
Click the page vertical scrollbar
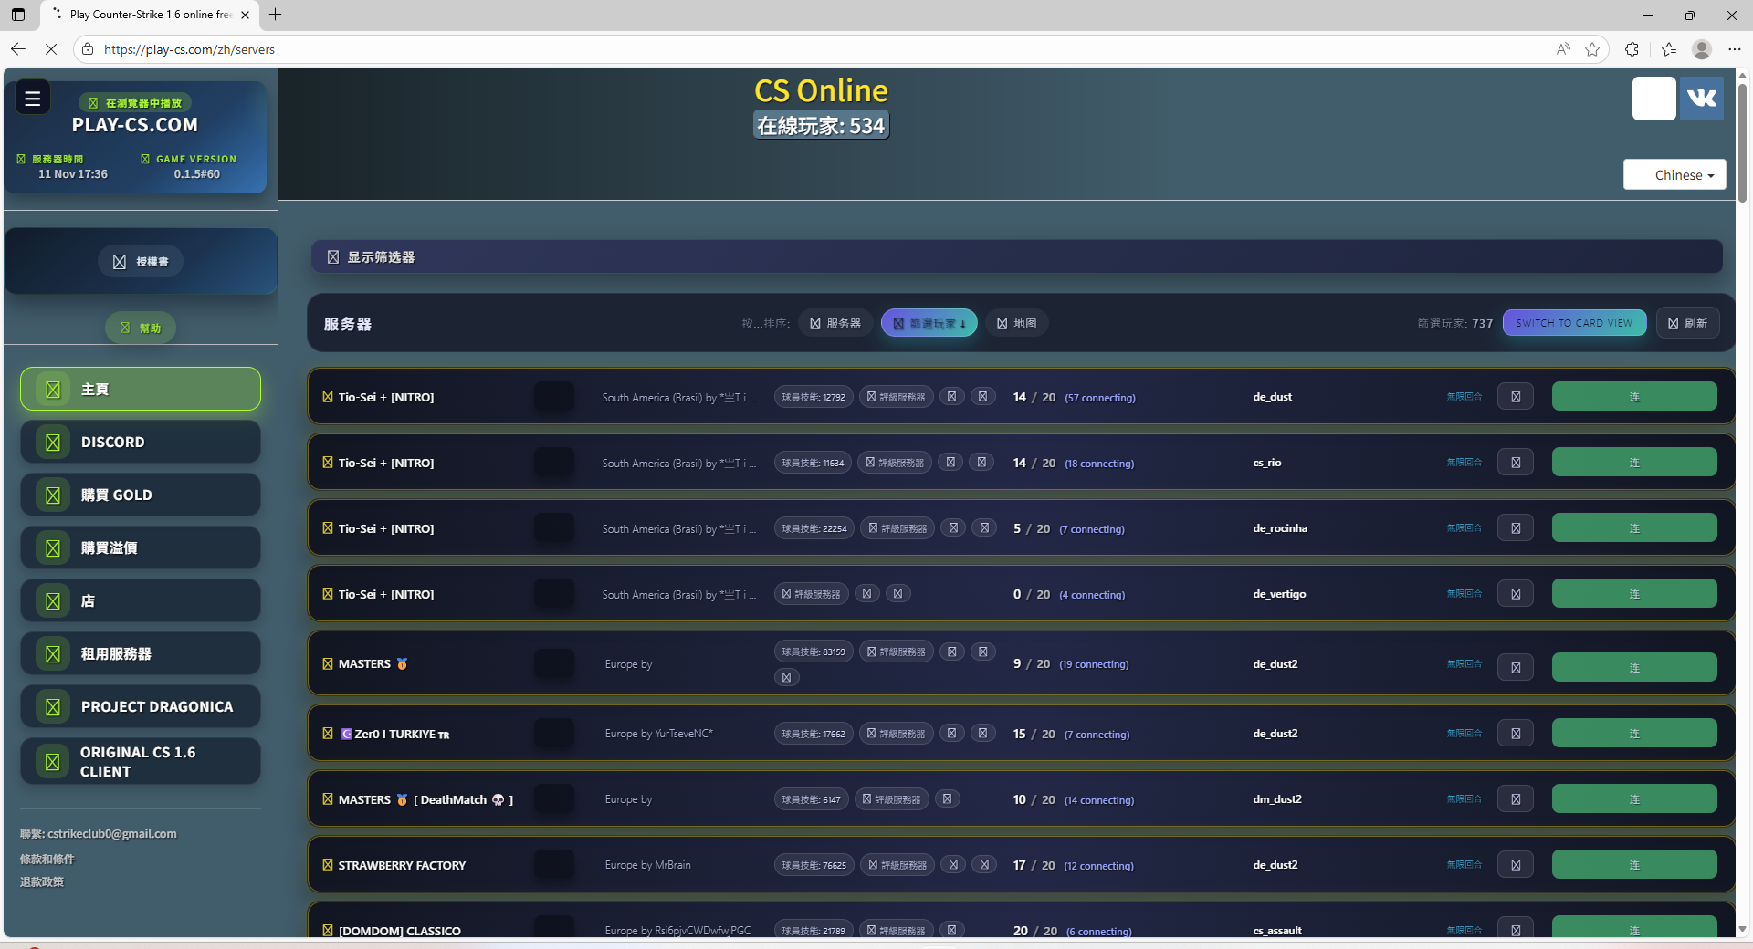1742,142
